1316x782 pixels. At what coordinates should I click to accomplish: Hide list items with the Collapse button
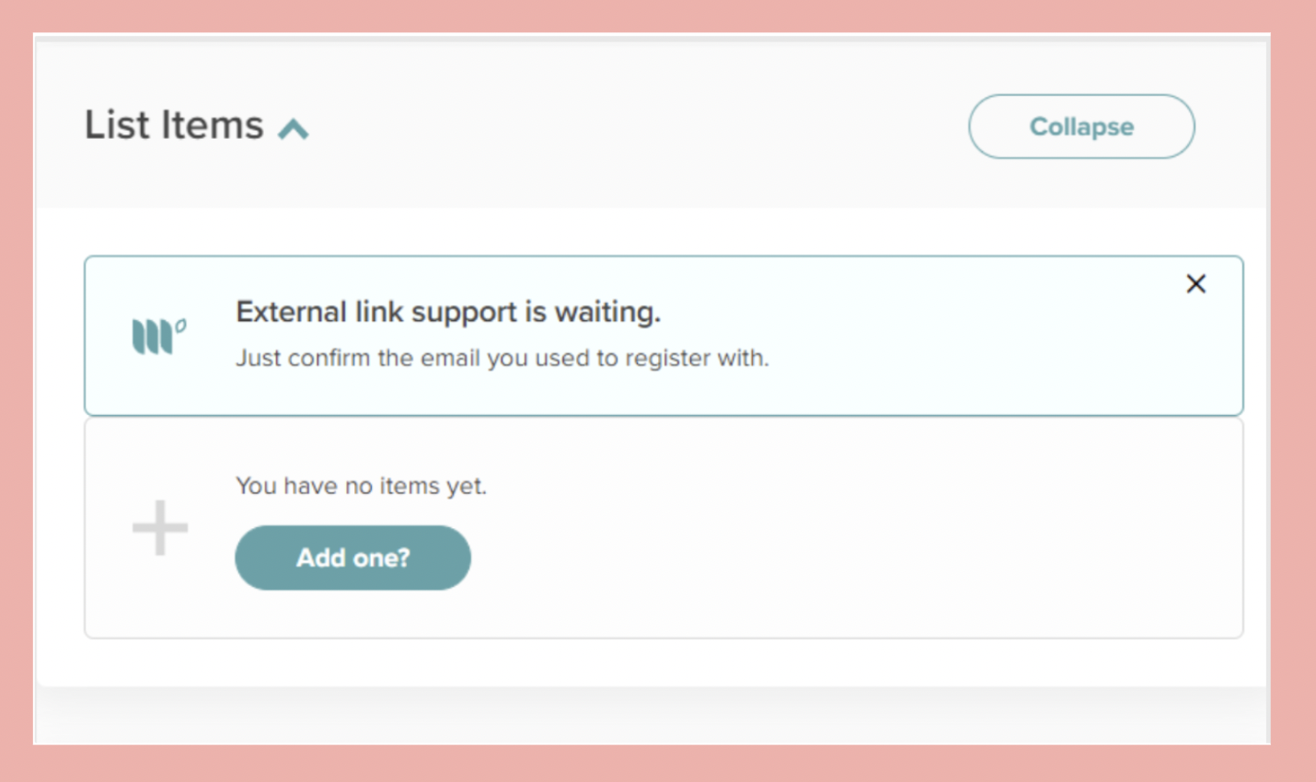click(1081, 127)
